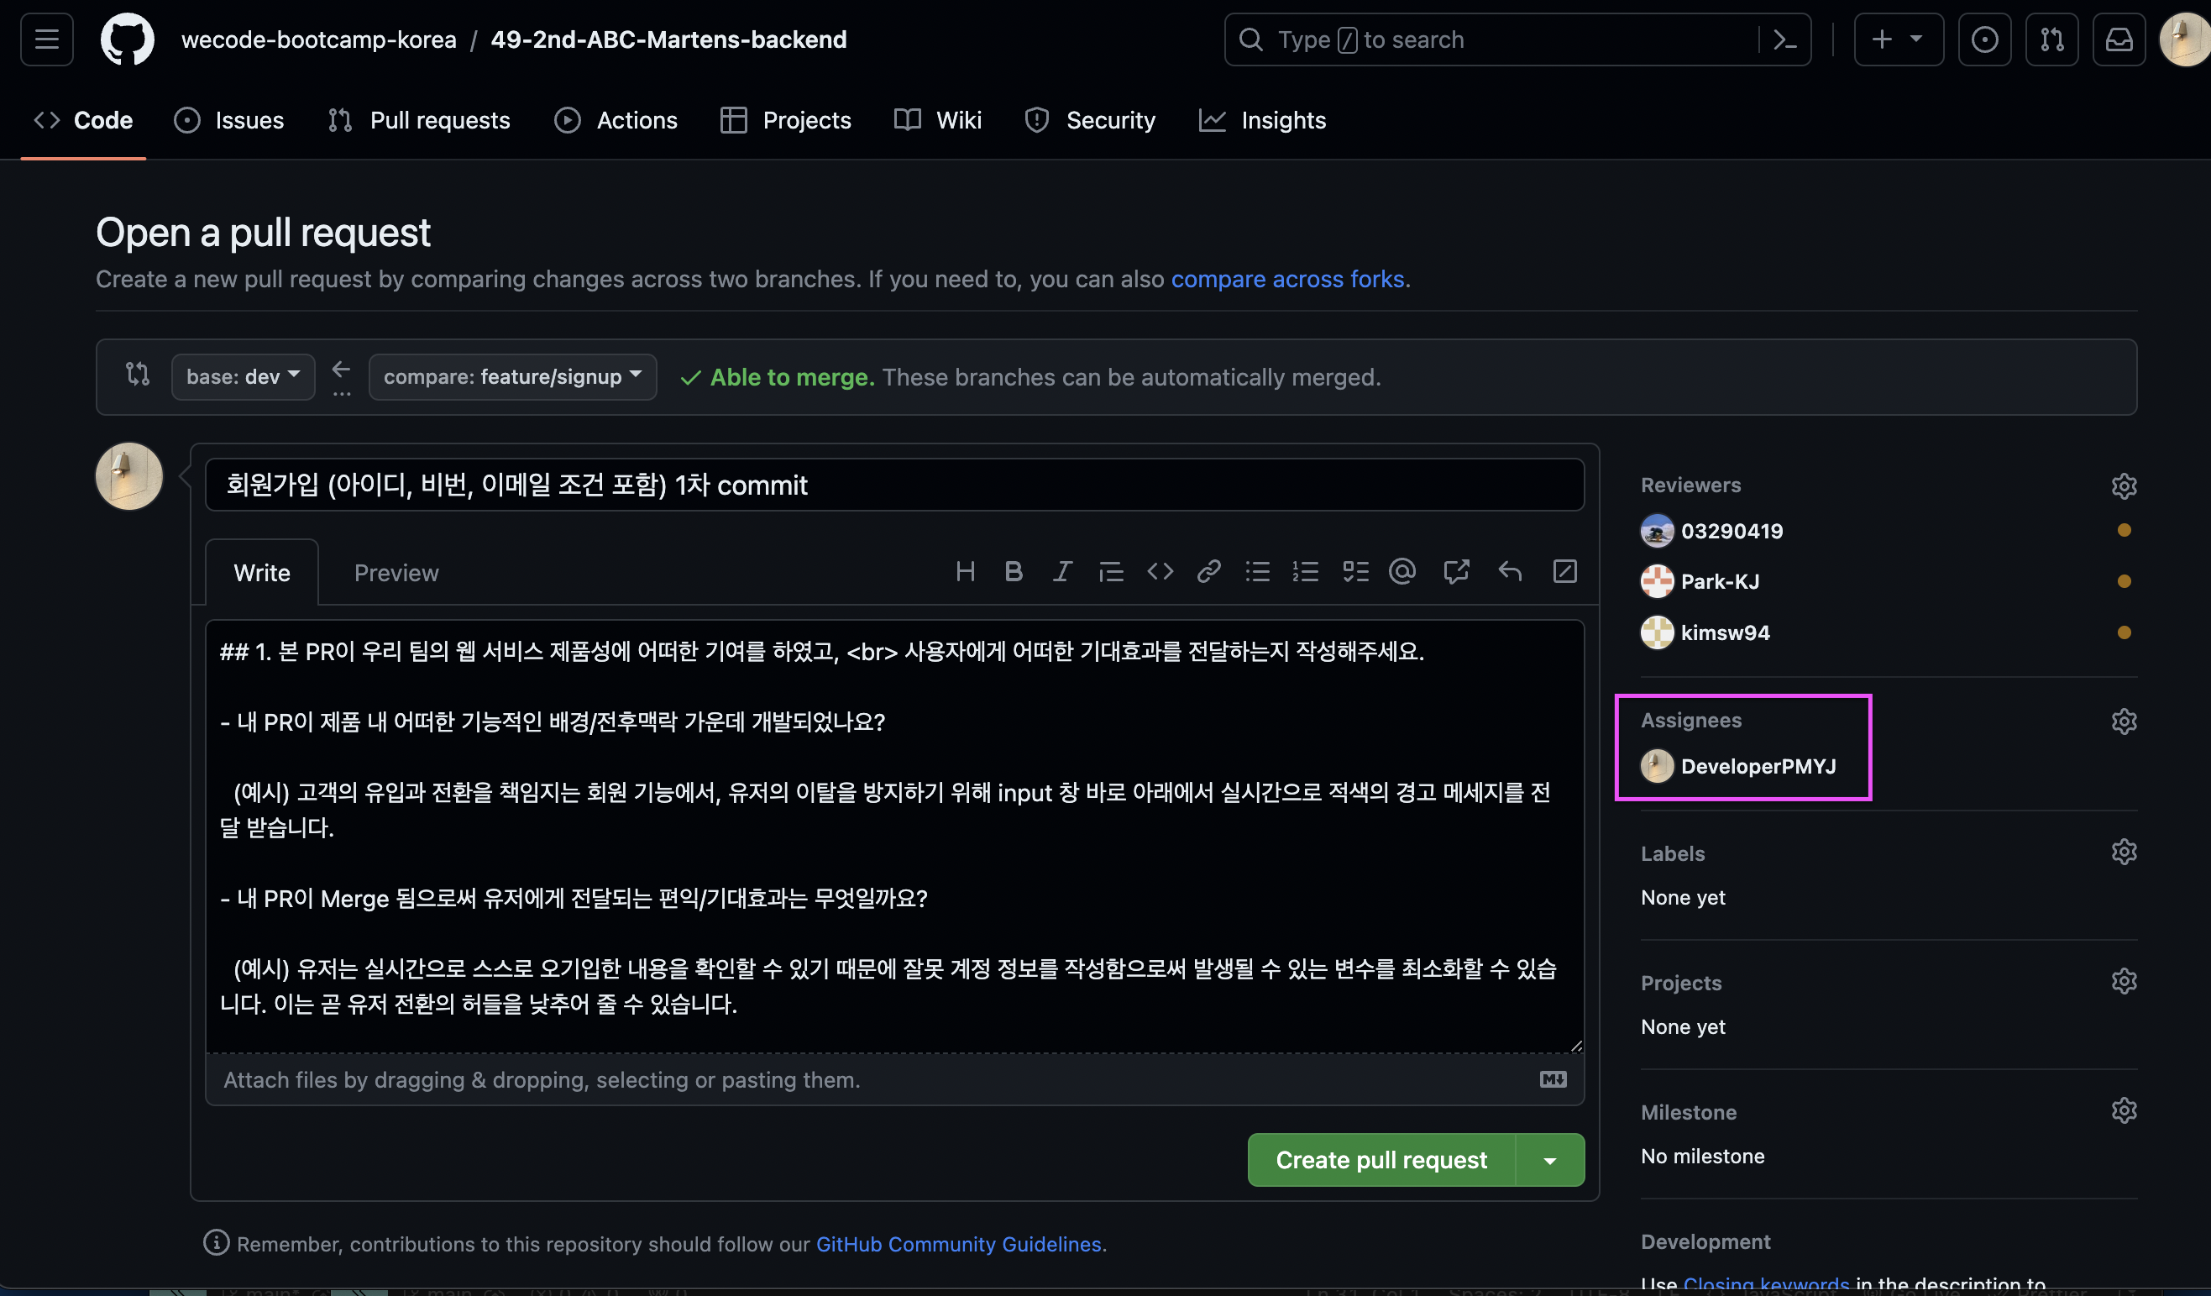
Task: Open the command palette icon
Action: [1784, 39]
